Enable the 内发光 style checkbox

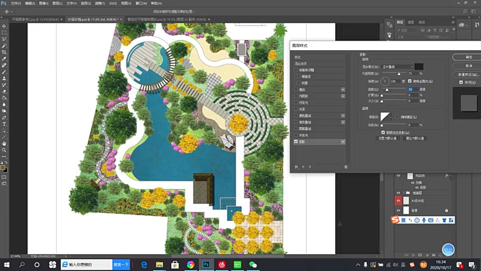(296, 102)
